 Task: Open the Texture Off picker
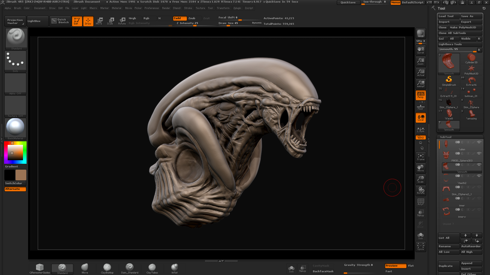[x=15, y=106]
